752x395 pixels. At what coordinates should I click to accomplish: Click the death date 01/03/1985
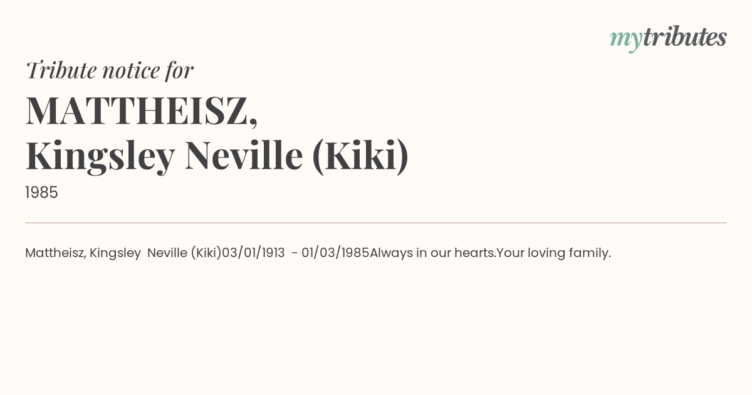(335, 253)
